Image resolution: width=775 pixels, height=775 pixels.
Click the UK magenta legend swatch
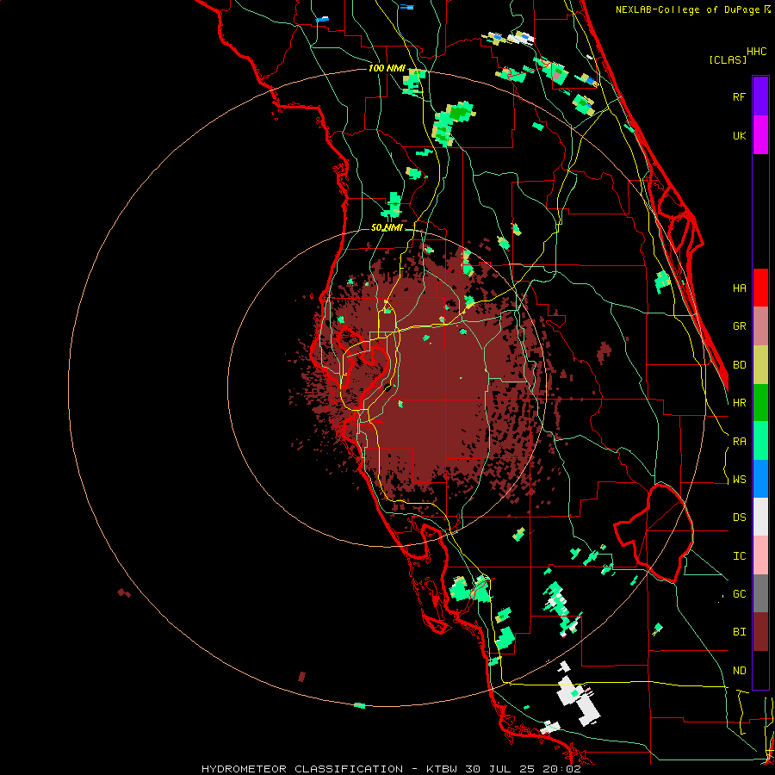tap(760, 135)
